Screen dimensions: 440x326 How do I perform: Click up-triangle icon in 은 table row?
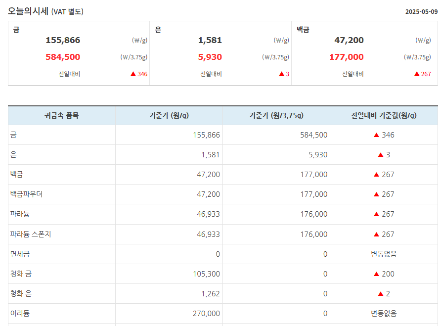[381, 155]
